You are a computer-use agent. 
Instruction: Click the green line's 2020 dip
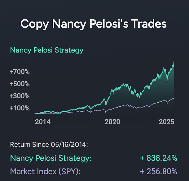(106, 105)
